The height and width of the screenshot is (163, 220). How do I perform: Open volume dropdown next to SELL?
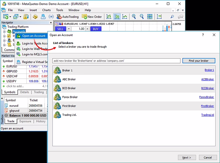69,29
